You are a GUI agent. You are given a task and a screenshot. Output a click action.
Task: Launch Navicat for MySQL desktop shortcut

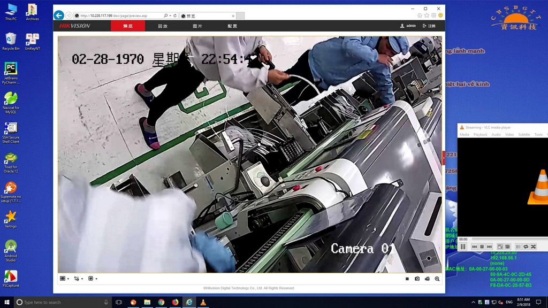(11, 103)
